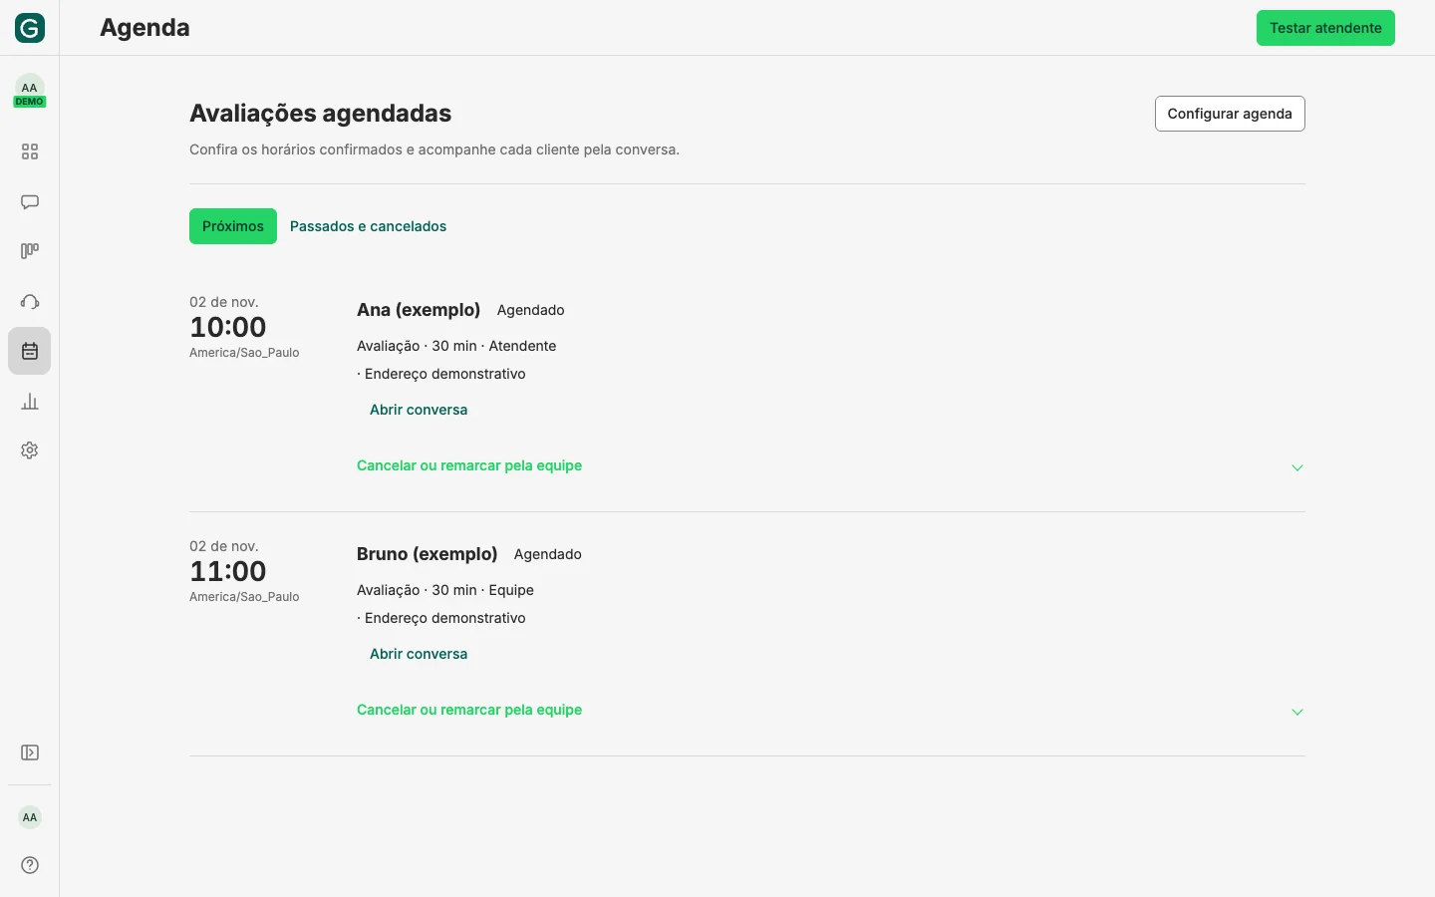The height and width of the screenshot is (897, 1435).
Task: Click 'Avaliação · 30 min · Atendente' details
Action: [x=456, y=346]
